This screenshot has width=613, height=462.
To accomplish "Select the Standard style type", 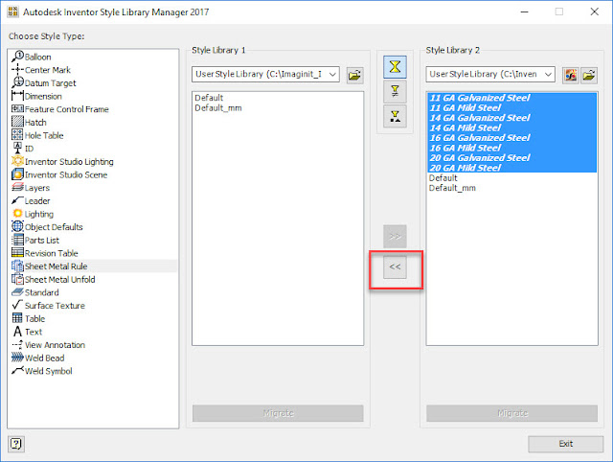I will click(x=35, y=292).
